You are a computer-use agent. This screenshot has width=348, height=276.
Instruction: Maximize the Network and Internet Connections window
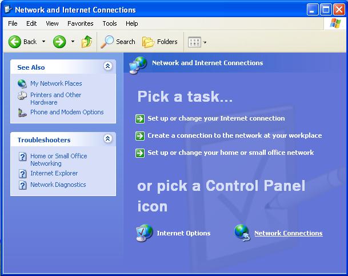pyautogui.click(x=326, y=10)
